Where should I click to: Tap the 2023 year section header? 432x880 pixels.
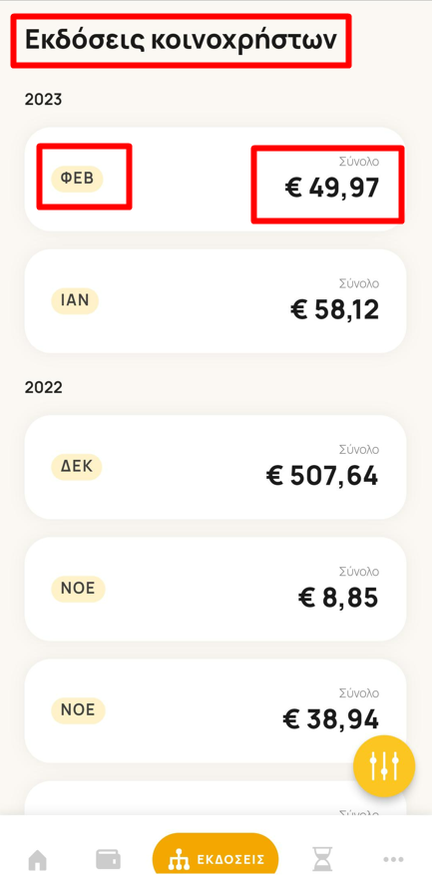click(43, 100)
